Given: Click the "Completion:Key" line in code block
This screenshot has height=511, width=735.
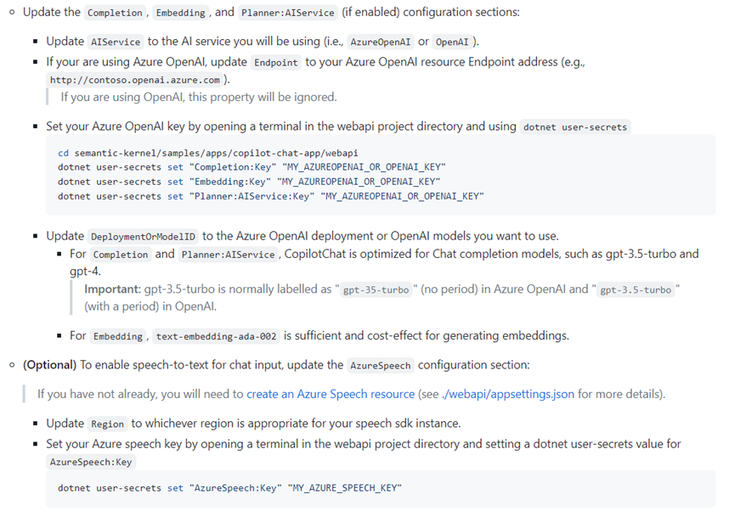Looking at the screenshot, I should [x=252, y=167].
